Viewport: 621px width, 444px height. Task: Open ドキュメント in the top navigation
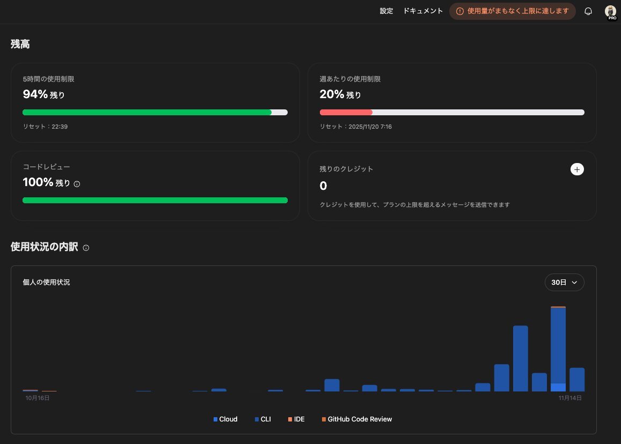tap(423, 11)
